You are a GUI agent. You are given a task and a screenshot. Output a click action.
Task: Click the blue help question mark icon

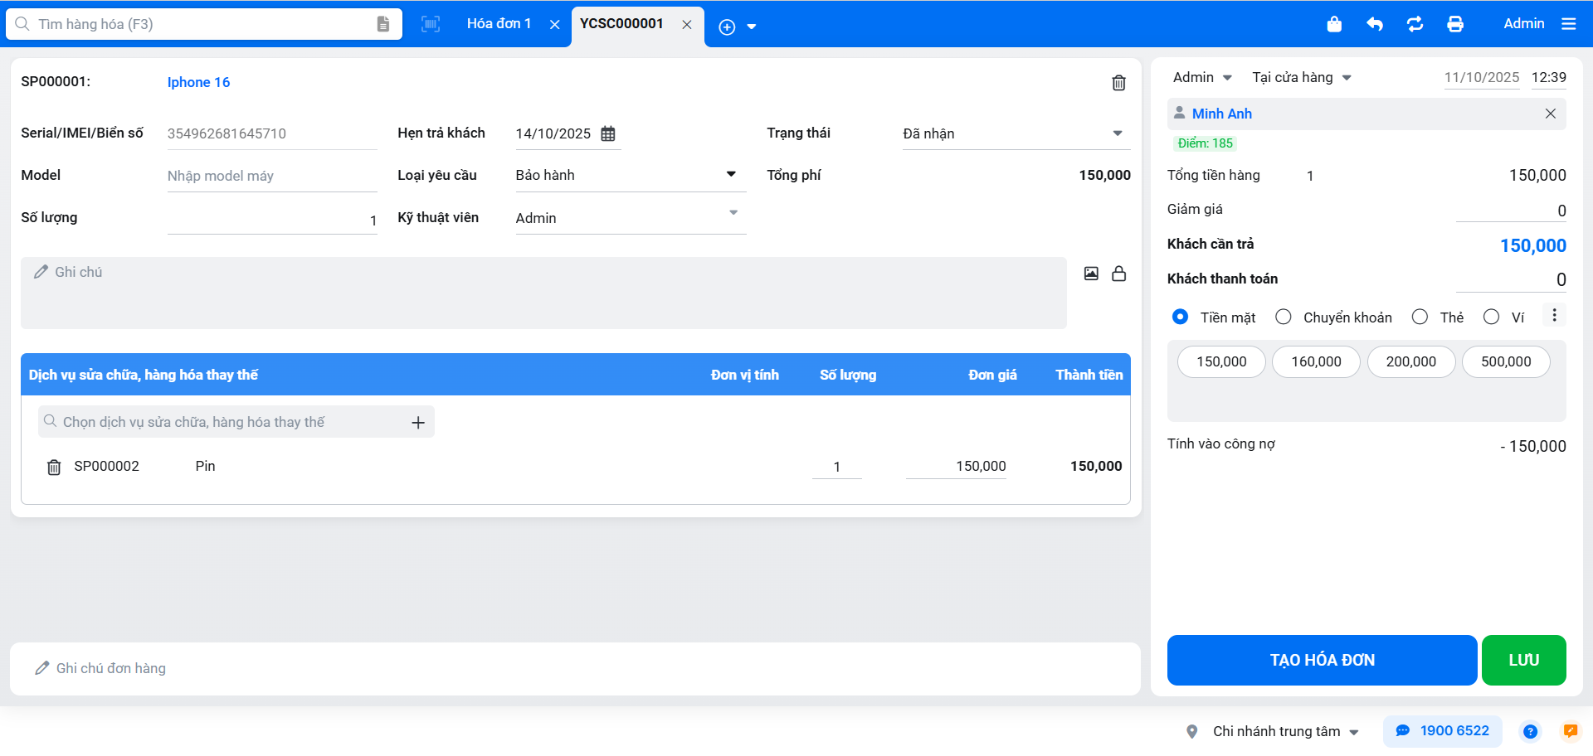[1530, 731]
